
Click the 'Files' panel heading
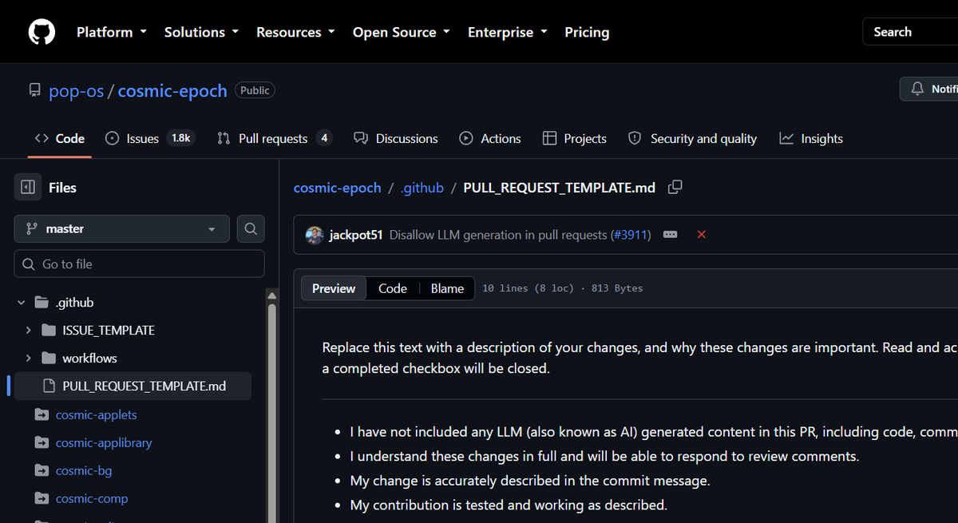(62, 188)
